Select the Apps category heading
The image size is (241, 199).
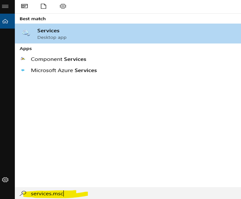pos(26,49)
